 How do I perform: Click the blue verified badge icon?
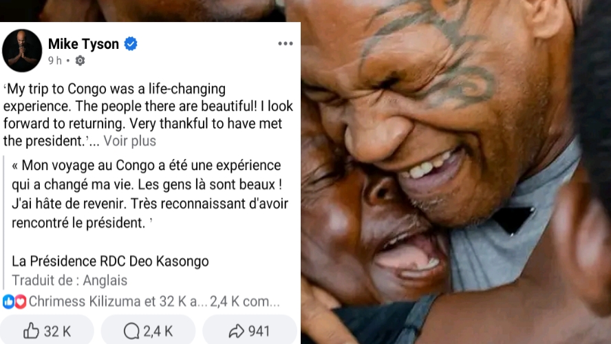[x=131, y=43]
